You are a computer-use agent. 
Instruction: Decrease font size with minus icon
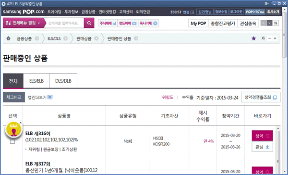click(269, 38)
